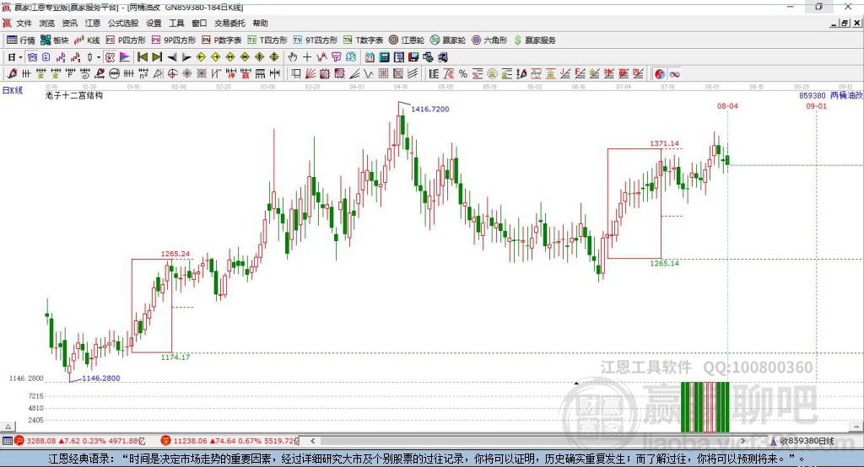Click the globe network icon
864x467 pixels.
tap(428, 57)
